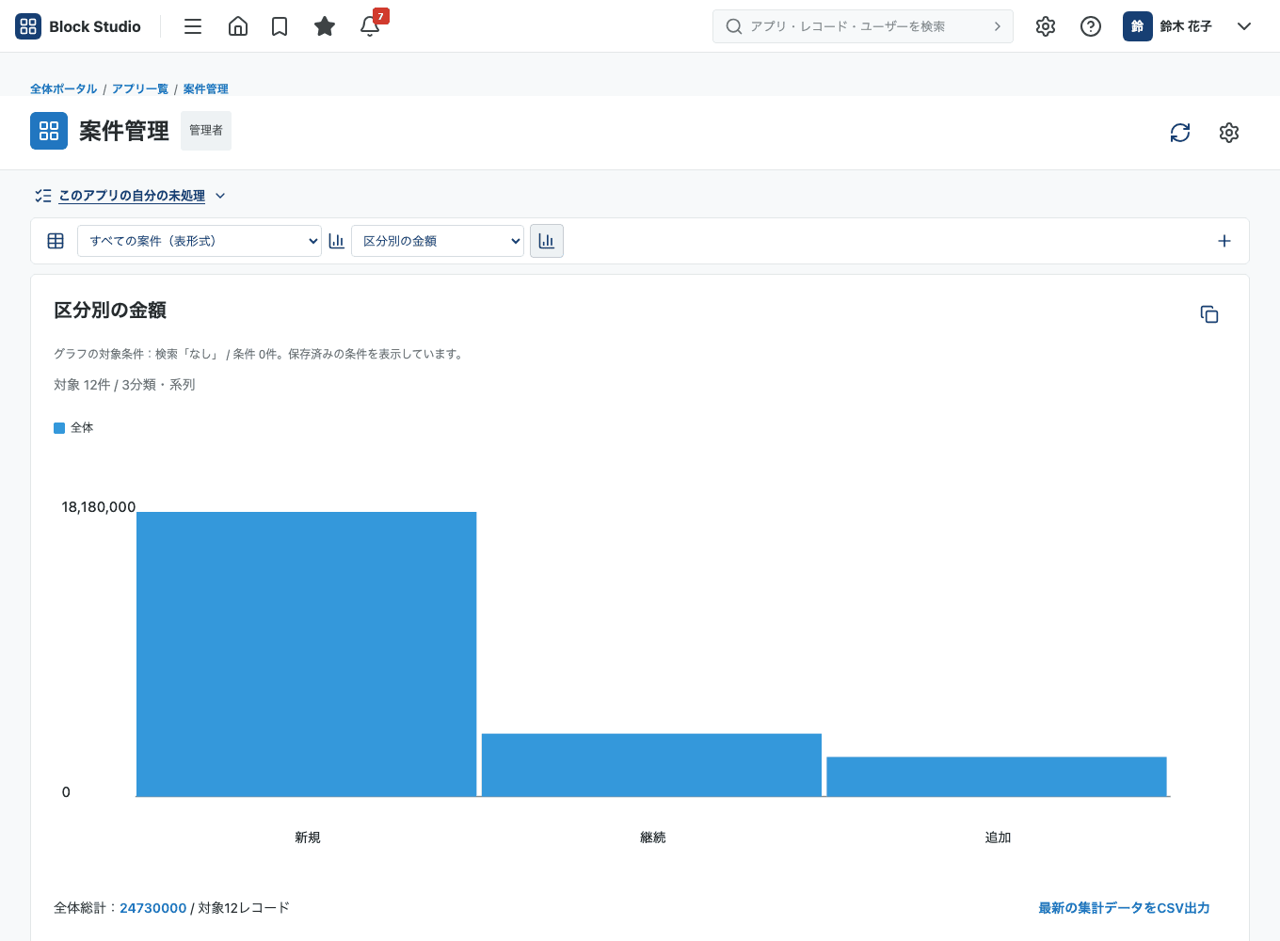This screenshot has width=1280, height=941.
Task: Open favorites star icon
Action: (x=325, y=26)
